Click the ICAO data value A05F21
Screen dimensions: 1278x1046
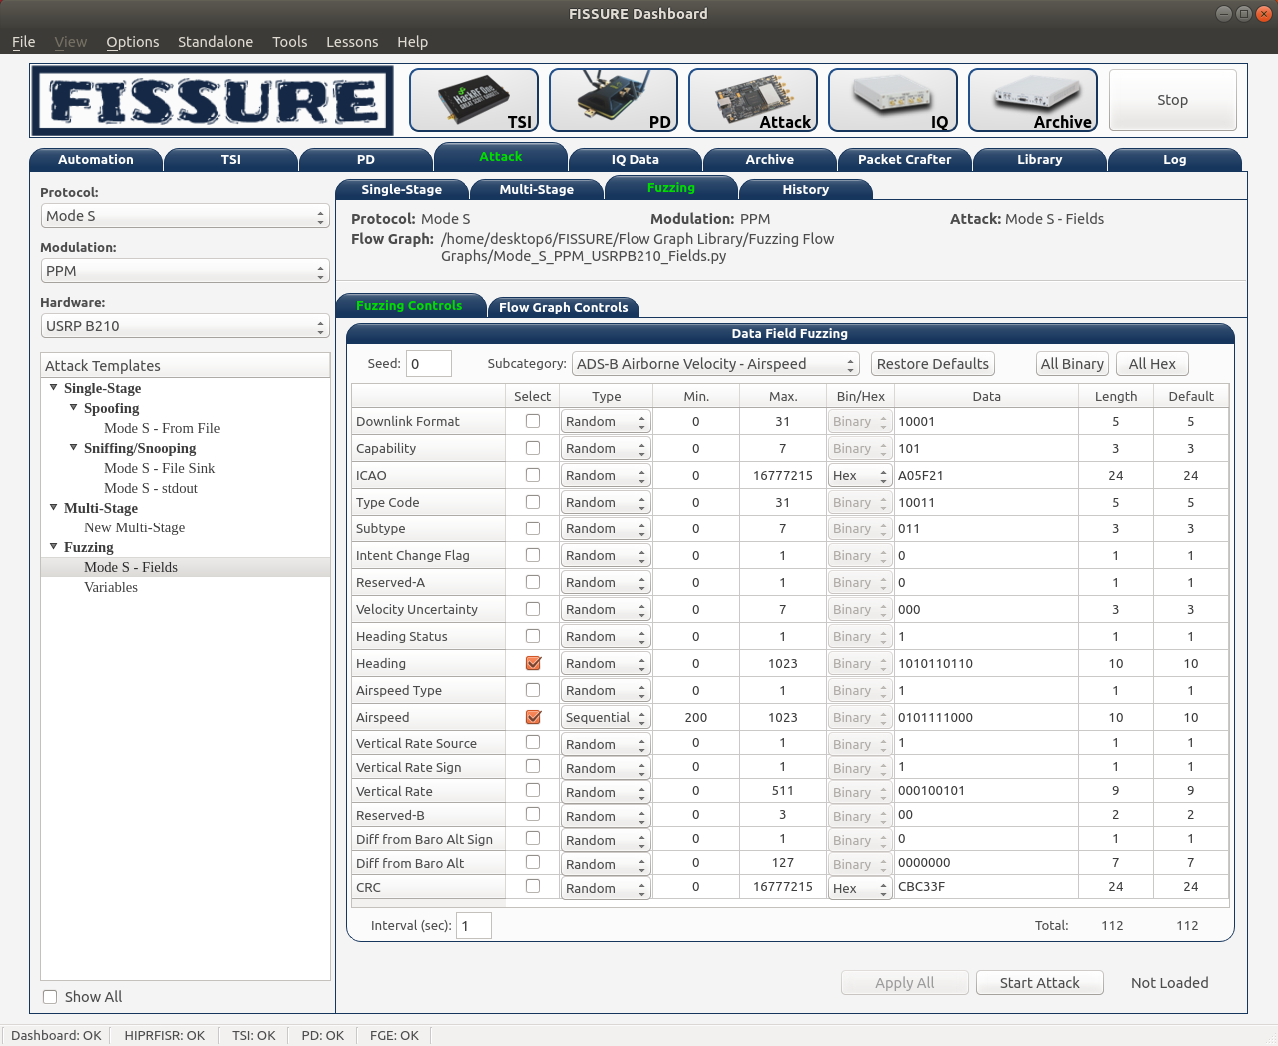coord(986,475)
